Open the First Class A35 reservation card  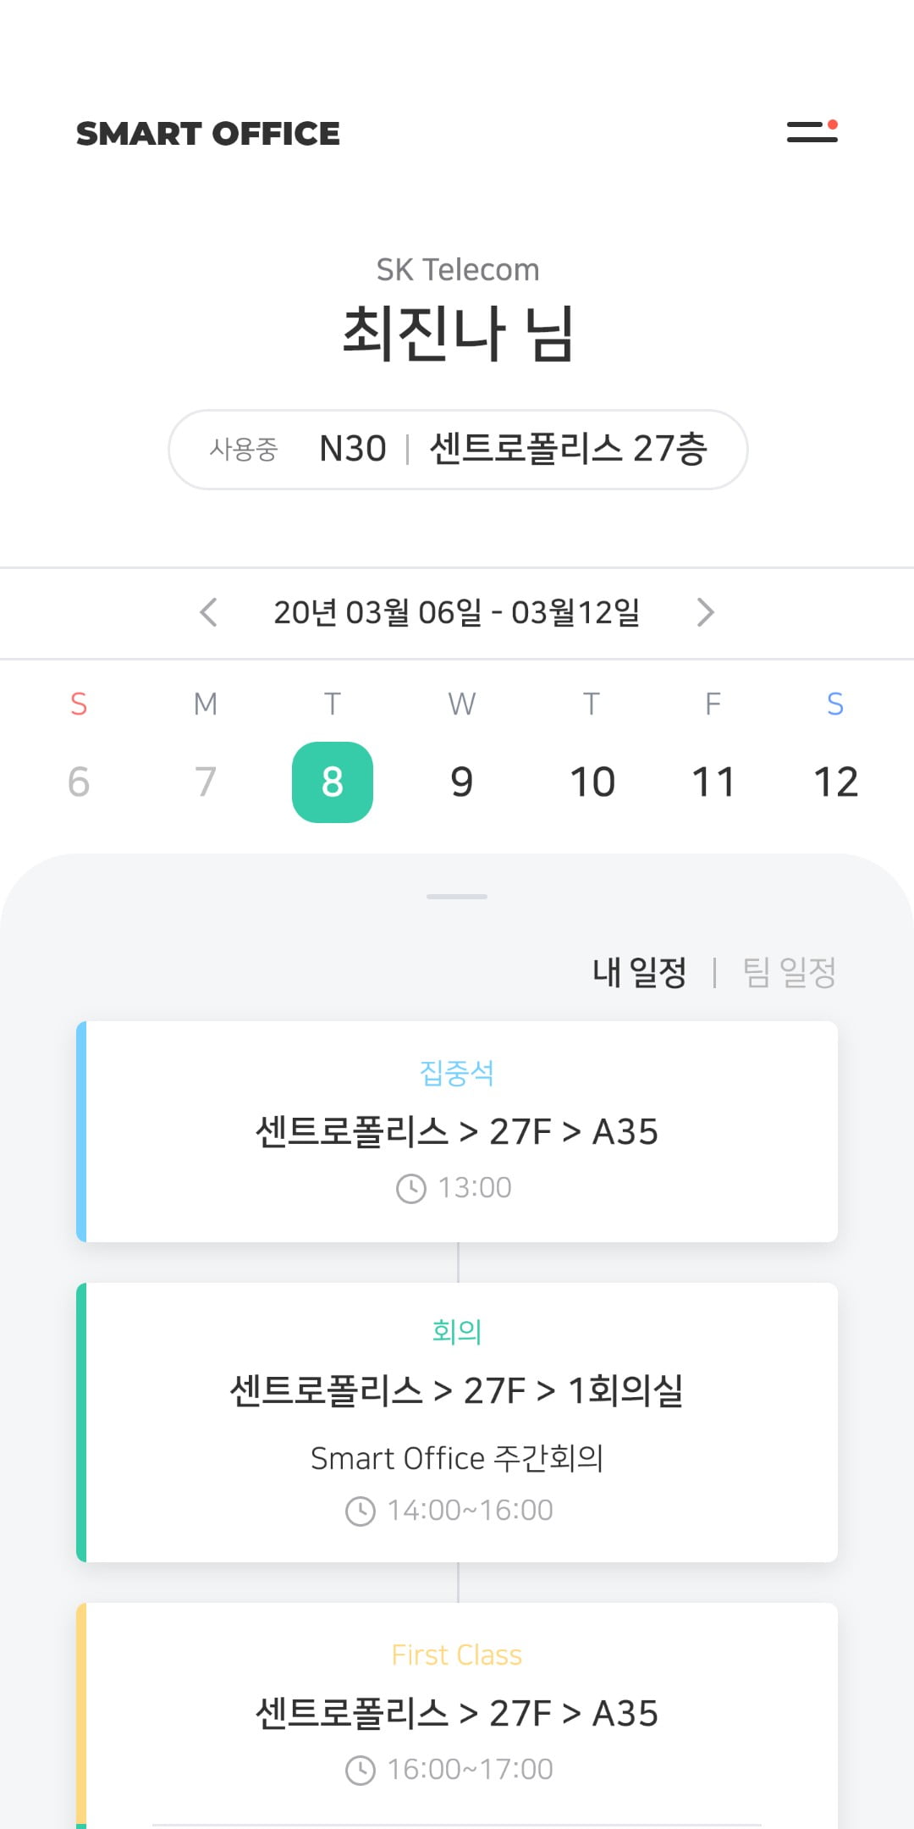[457, 1714]
